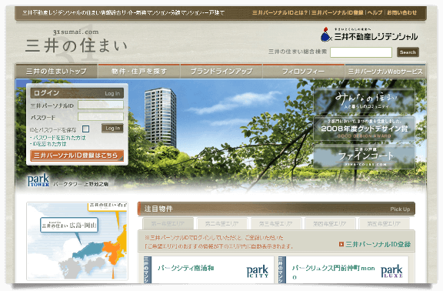Click the Search button
The image size is (443, 291).
(408, 52)
